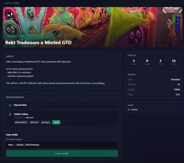The height and width of the screenshot is (163, 184).
Task: Click the hours countdown value 0
Action: pos(147,61)
